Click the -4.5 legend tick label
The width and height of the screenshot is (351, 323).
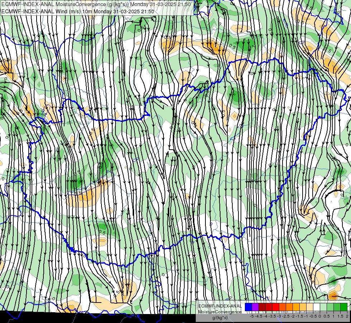pyautogui.click(x=258, y=316)
